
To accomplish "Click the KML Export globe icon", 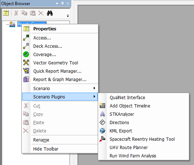I will point(102,131).
